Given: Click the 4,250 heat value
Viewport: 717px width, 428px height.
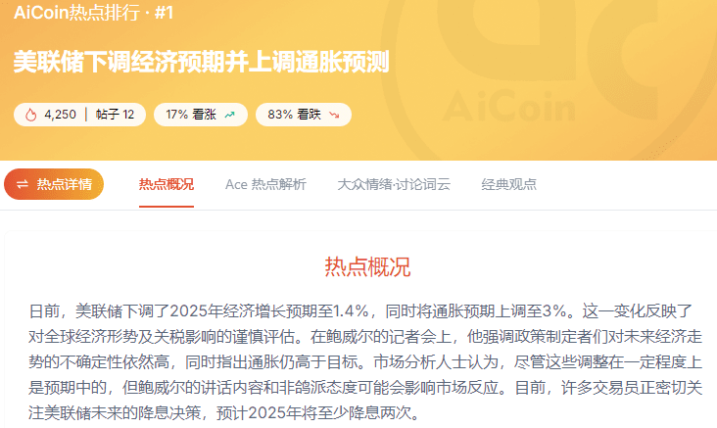Looking at the screenshot, I should tap(60, 115).
